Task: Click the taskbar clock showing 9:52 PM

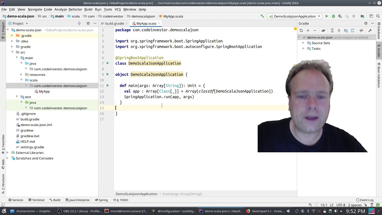Action: [x=355, y=211]
